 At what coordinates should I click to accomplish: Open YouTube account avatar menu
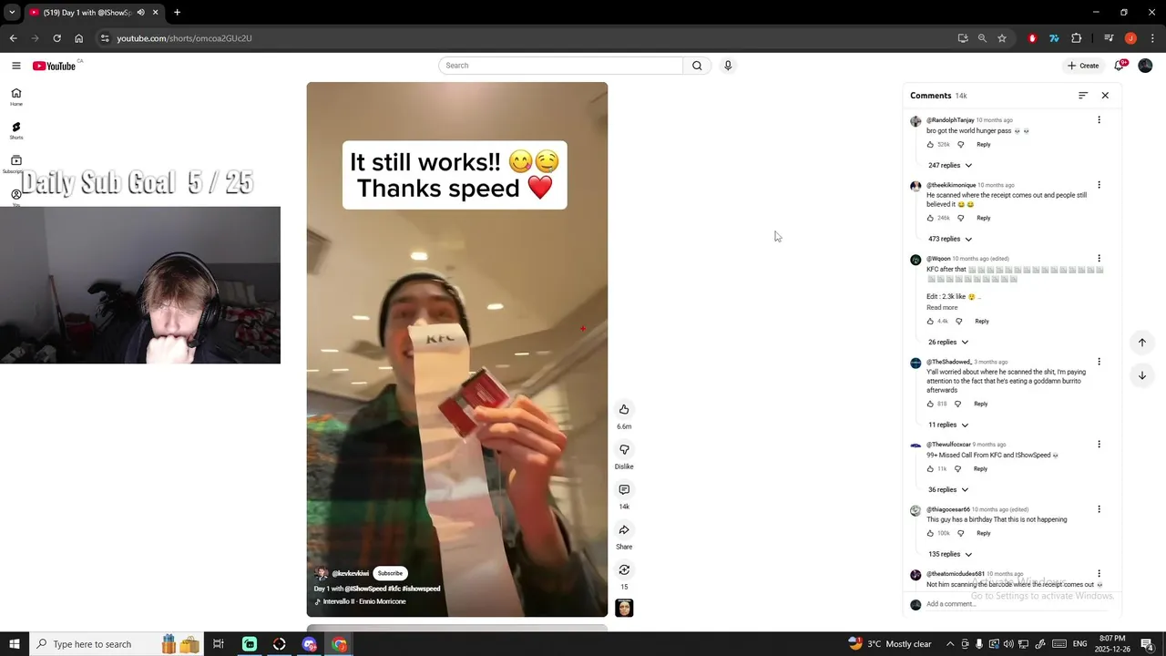[1145, 66]
